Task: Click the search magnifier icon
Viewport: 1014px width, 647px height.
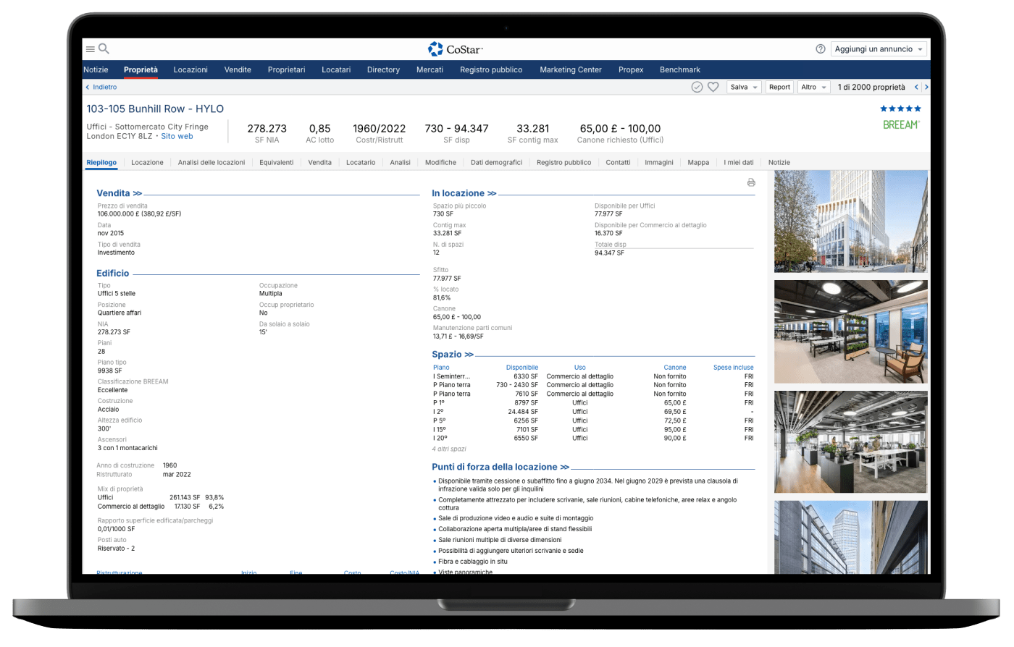Action: (104, 48)
